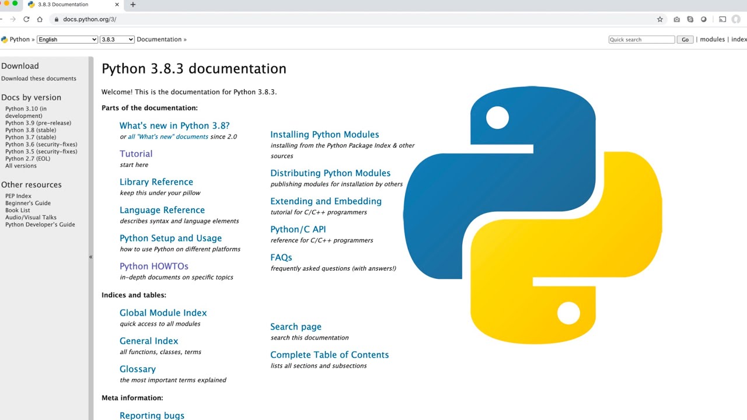
Task: Click into the Quick search field
Action: 641,40
